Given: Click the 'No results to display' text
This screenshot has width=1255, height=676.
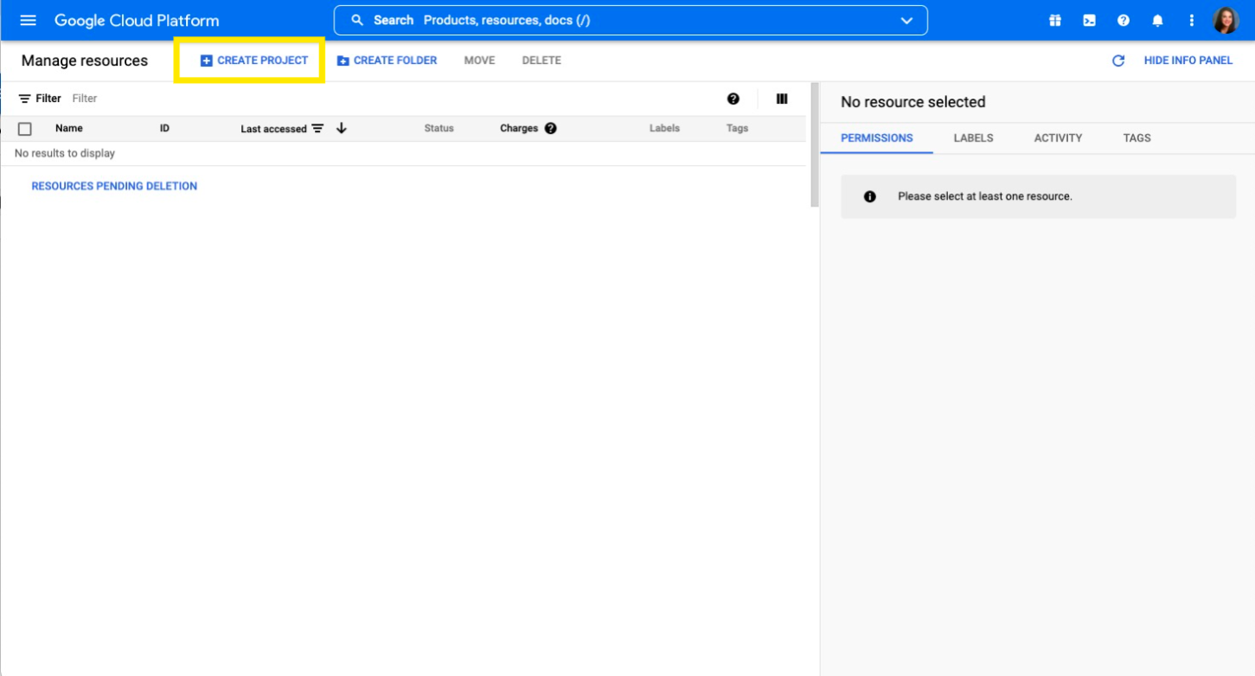Looking at the screenshot, I should point(65,153).
